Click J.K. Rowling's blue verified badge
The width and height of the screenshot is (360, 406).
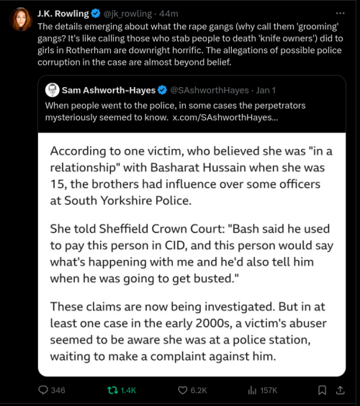point(96,14)
